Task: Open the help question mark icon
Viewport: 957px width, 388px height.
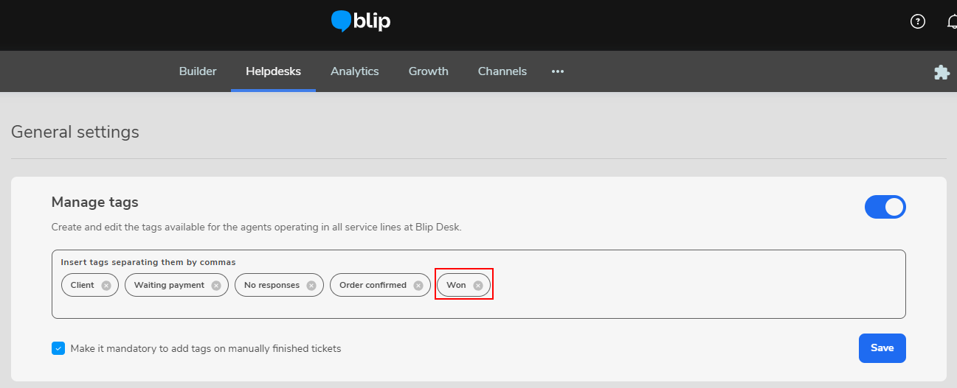Action: coord(917,21)
